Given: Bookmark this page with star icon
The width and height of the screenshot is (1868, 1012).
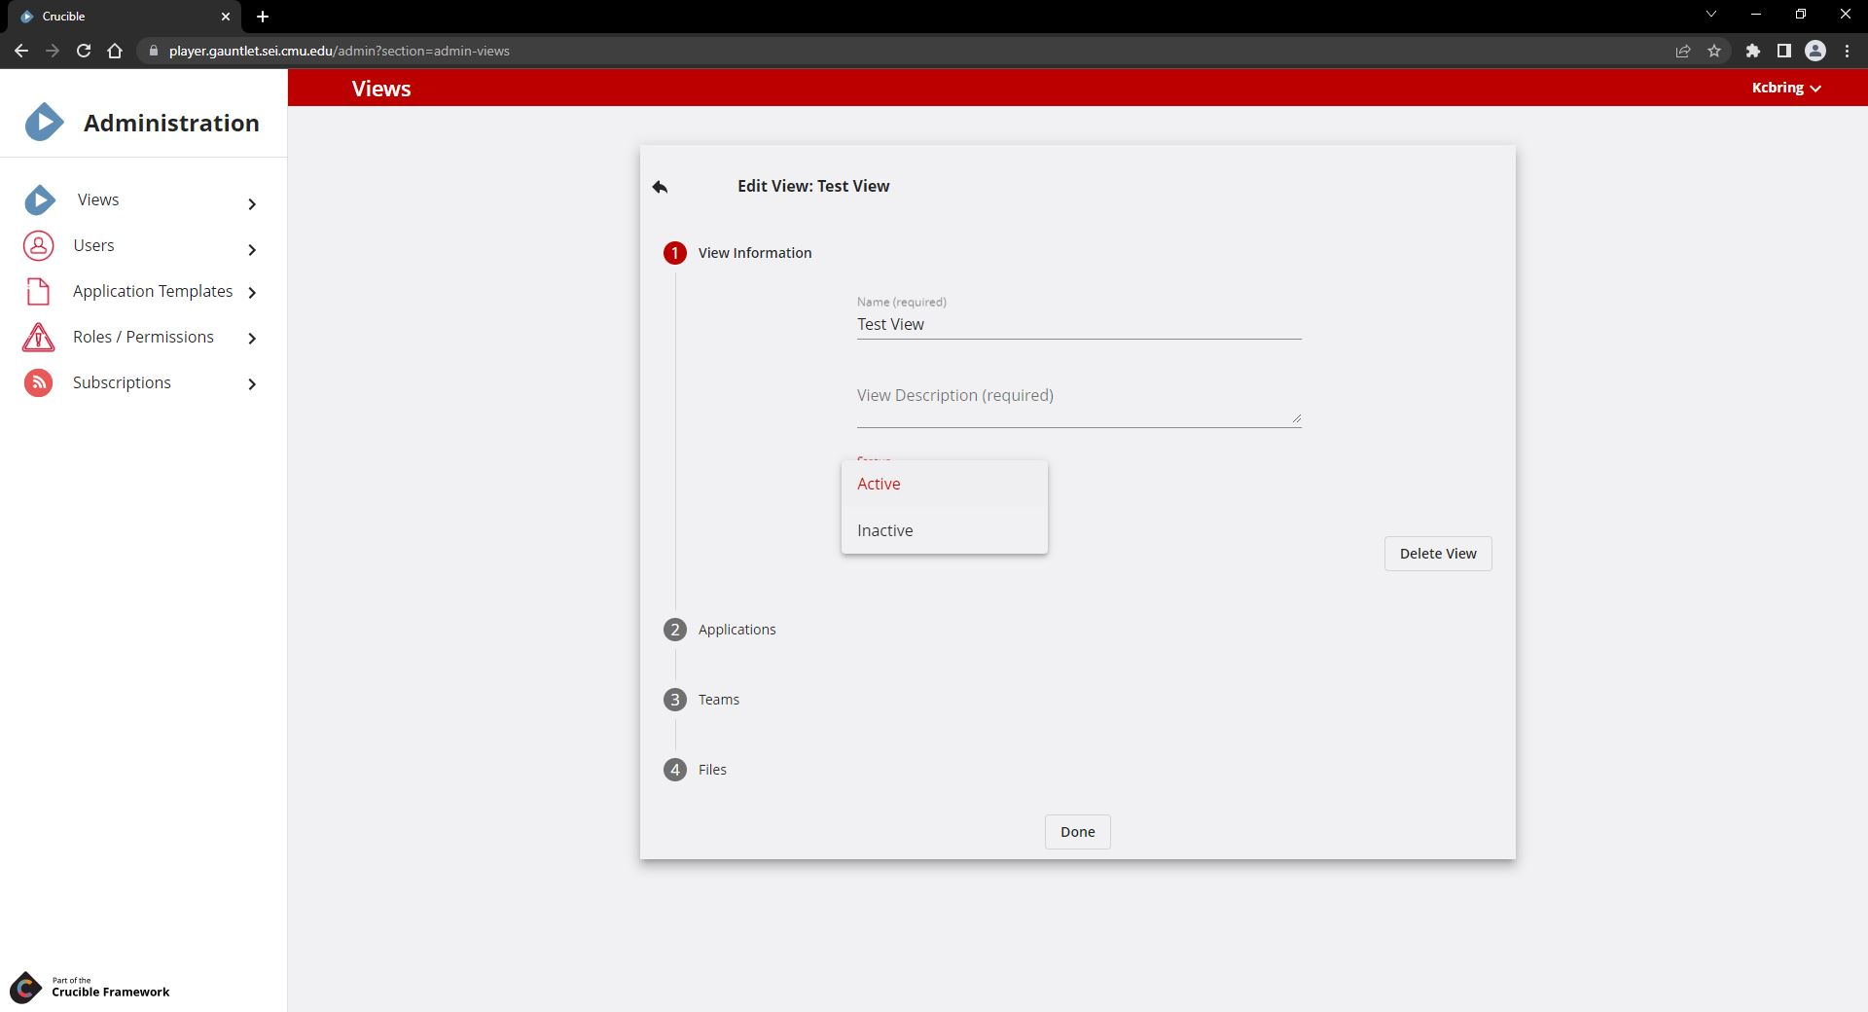Looking at the screenshot, I should click(1713, 51).
